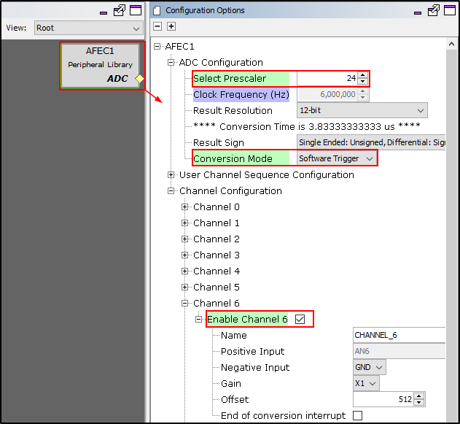Expand the Channel 5 node
460x424 pixels.
[x=185, y=288]
